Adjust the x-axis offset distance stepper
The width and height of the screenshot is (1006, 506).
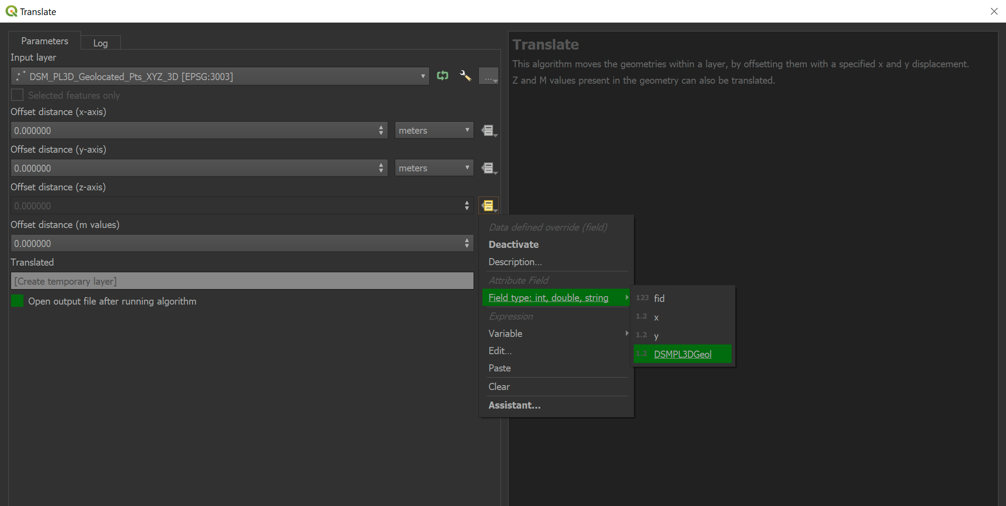tap(381, 130)
